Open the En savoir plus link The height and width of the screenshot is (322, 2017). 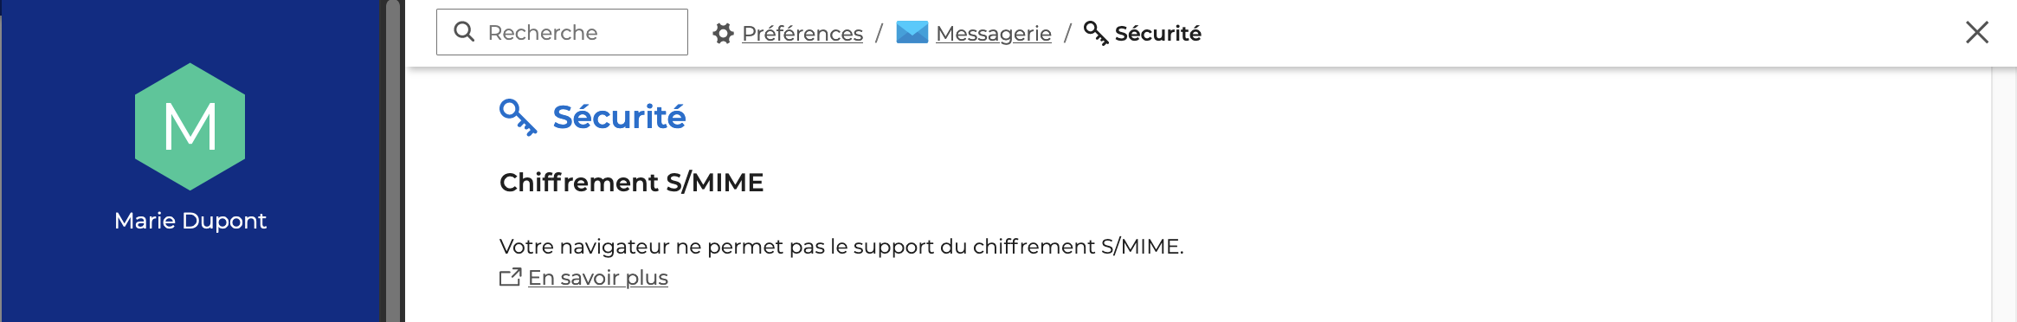[x=598, y=278]
